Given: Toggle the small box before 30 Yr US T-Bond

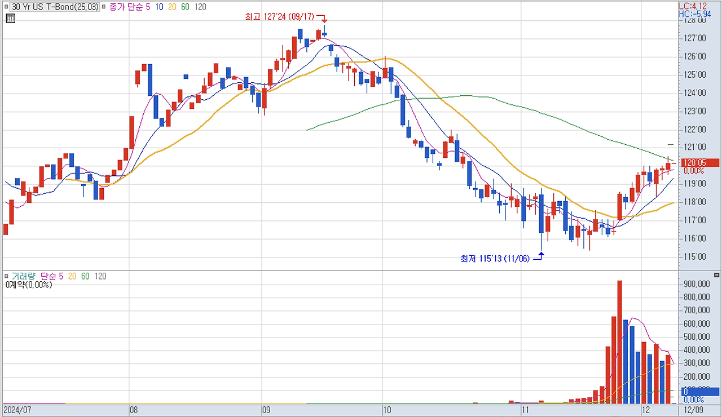Looking at the screenshot, I should [7, 7].
